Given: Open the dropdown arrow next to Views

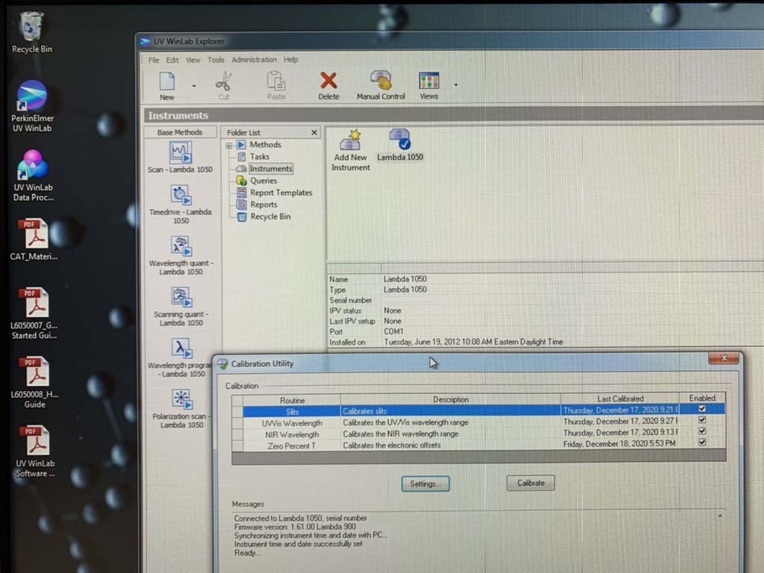Looking at the screenshot, I should (x=456, y=85).
